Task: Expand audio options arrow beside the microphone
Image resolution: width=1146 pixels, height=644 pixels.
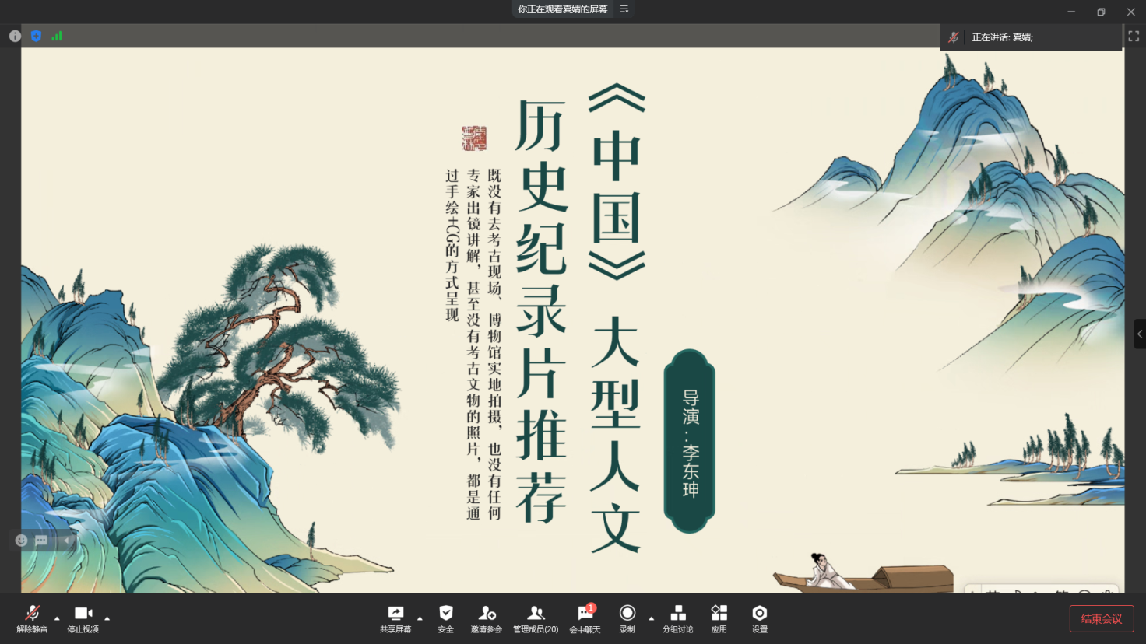Action: [57, 618]
